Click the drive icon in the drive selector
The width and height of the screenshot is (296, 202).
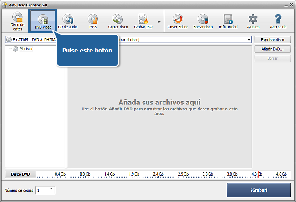click(x=9, y=40)
